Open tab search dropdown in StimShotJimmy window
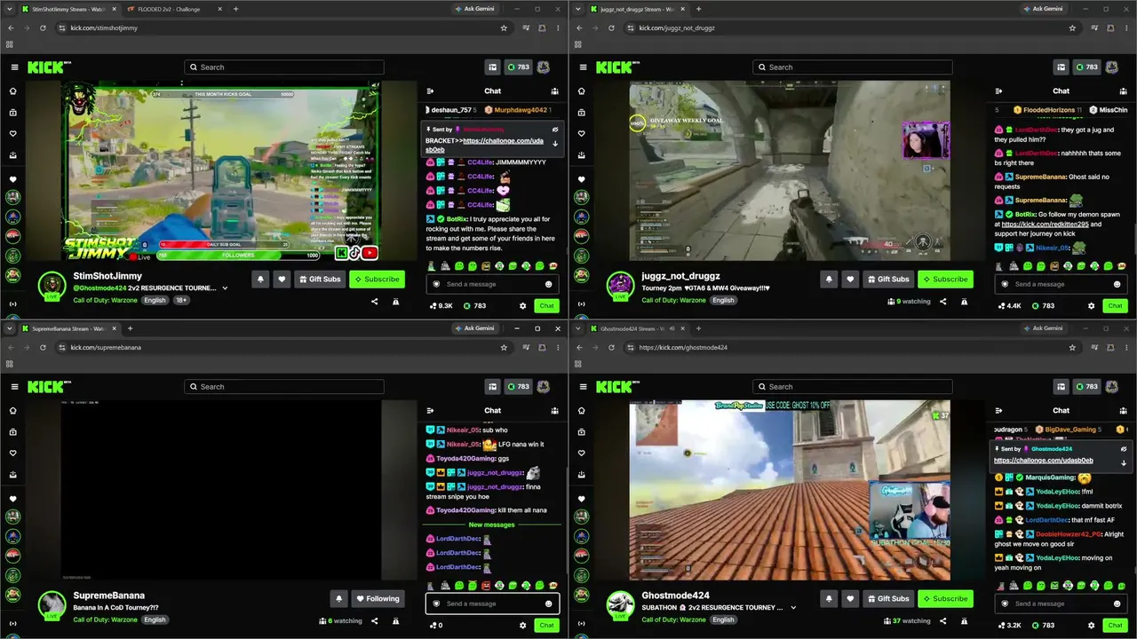Image resolution: width=1137 pixels, height=639 pixels. [10, 9]
